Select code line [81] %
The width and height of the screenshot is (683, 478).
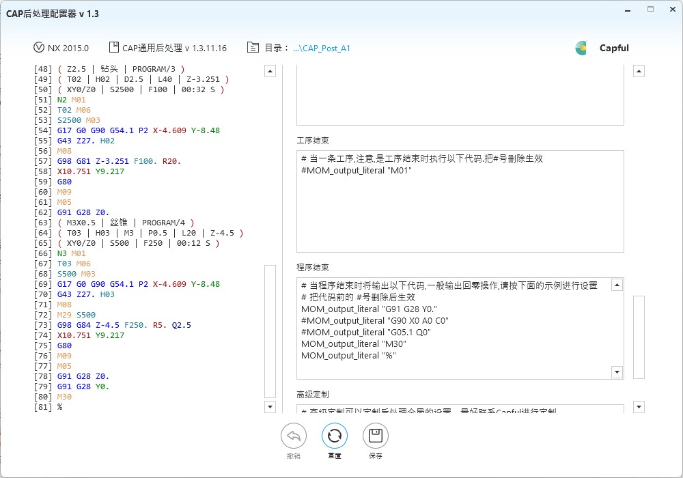point(48,407)
